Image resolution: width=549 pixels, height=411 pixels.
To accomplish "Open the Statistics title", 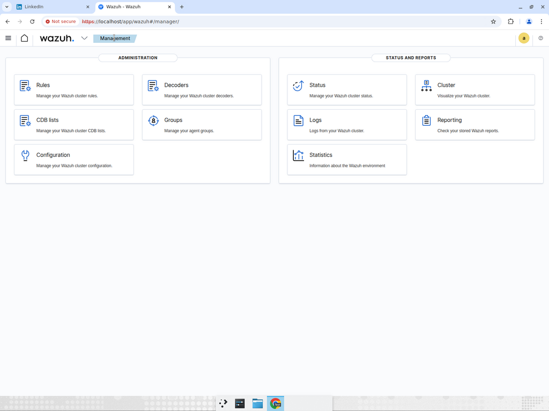I will pyautogui.click(x=321, y=155).
